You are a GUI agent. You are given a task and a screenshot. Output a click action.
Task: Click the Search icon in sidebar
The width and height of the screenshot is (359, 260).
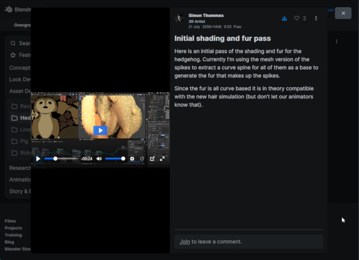tap(13, 43)
